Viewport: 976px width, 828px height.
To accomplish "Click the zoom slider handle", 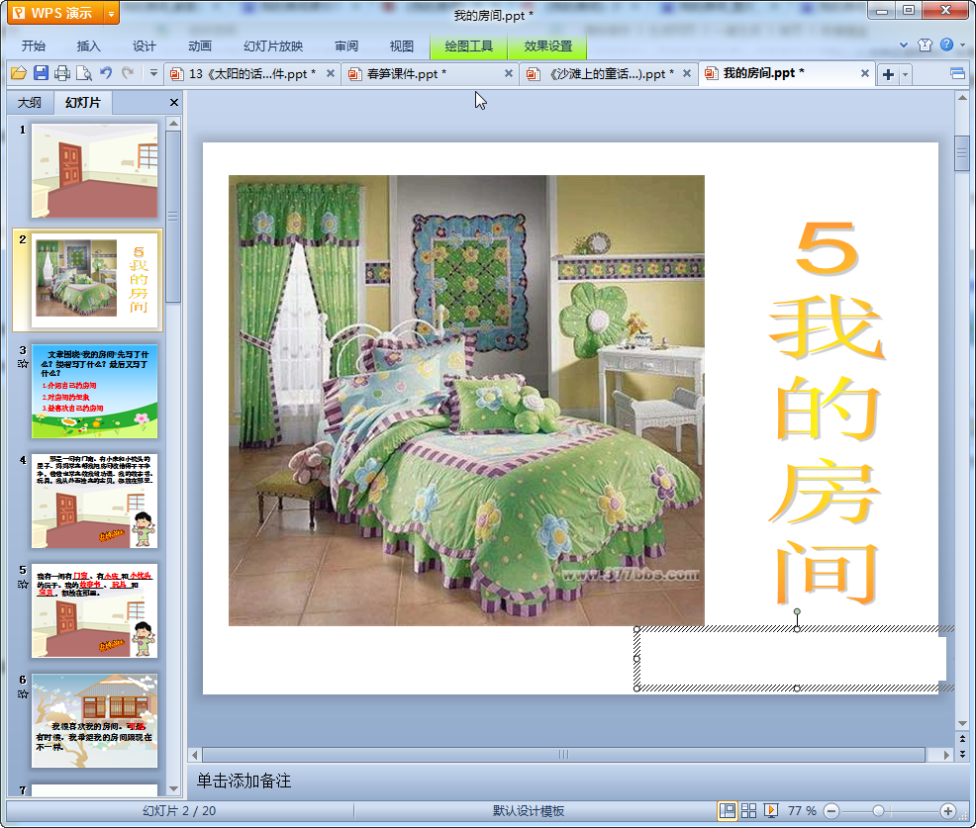I will pos(878,810).
